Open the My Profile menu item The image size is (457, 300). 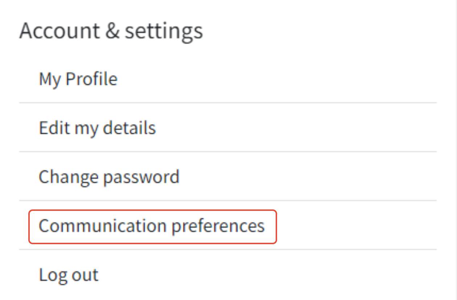pyautogui.click(x=78, y=79)
